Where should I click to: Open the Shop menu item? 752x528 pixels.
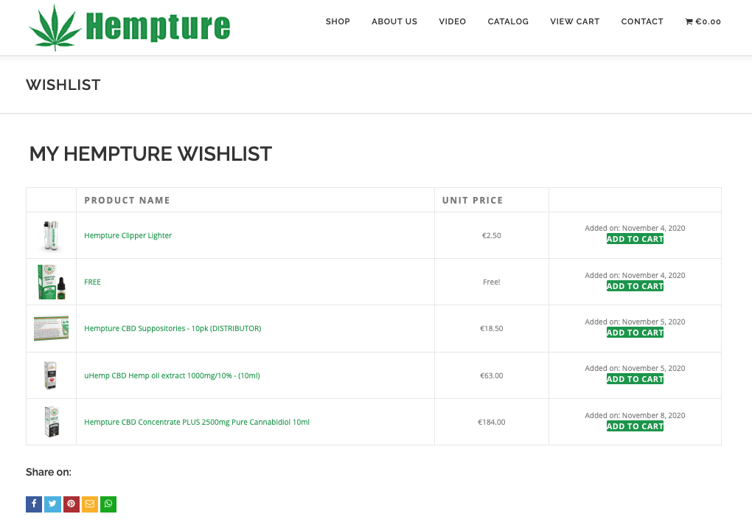tap(338, 21)
